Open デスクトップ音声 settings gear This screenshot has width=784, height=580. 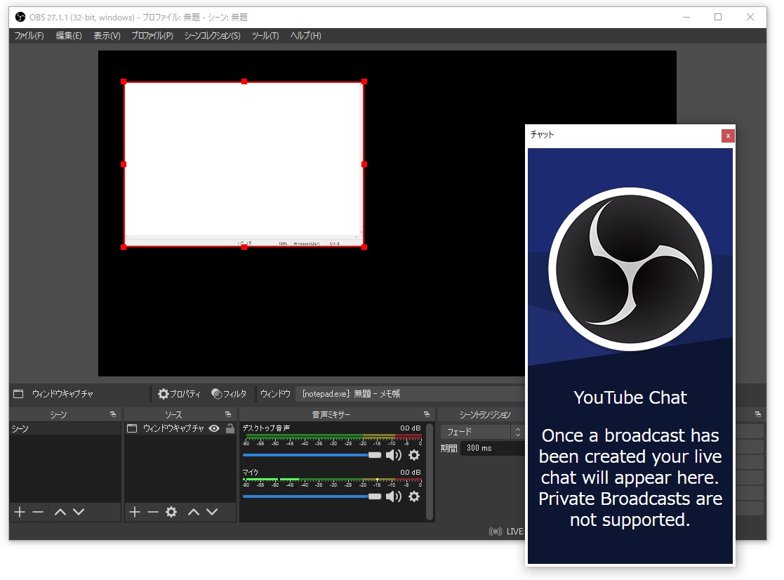(x=414, y=455)
